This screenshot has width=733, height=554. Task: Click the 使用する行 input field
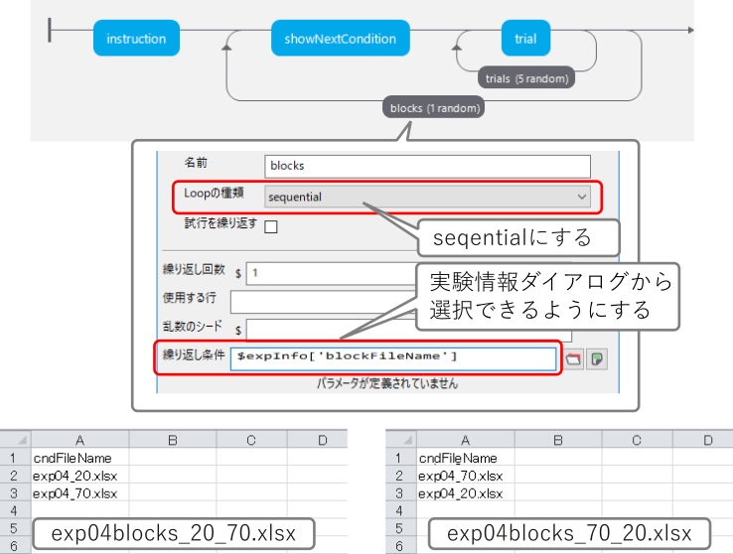(324, 302)
